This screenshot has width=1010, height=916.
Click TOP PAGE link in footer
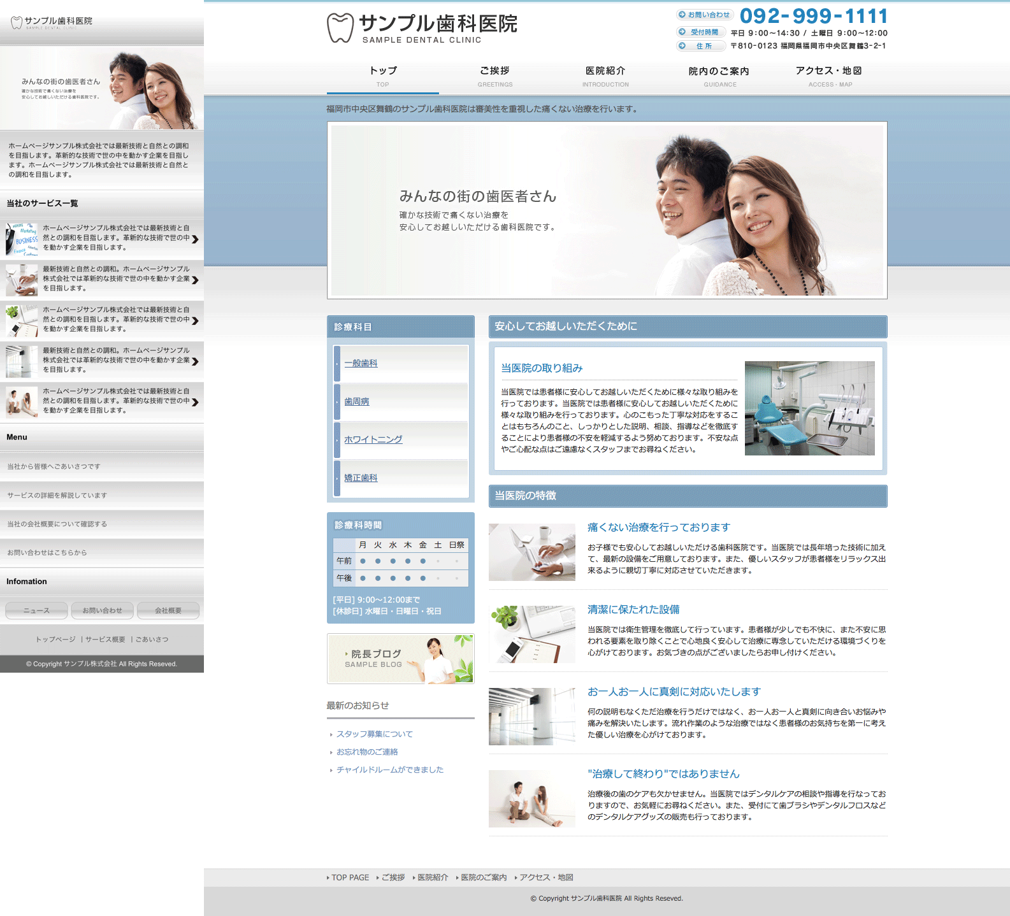(350, 877)
